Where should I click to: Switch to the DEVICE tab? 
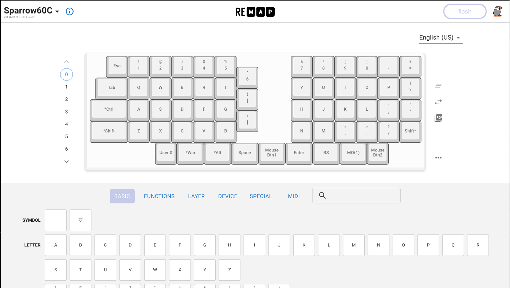(x=228, y=196)
